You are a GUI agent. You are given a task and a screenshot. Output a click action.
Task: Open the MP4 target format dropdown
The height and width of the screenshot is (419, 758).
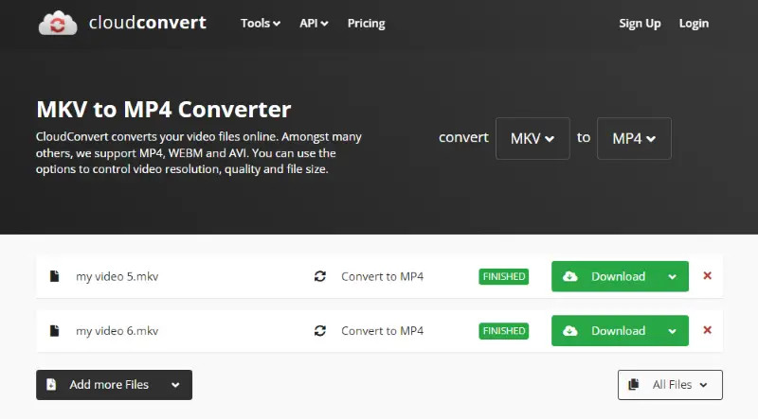pyautogui.click(x=634, y=138)
